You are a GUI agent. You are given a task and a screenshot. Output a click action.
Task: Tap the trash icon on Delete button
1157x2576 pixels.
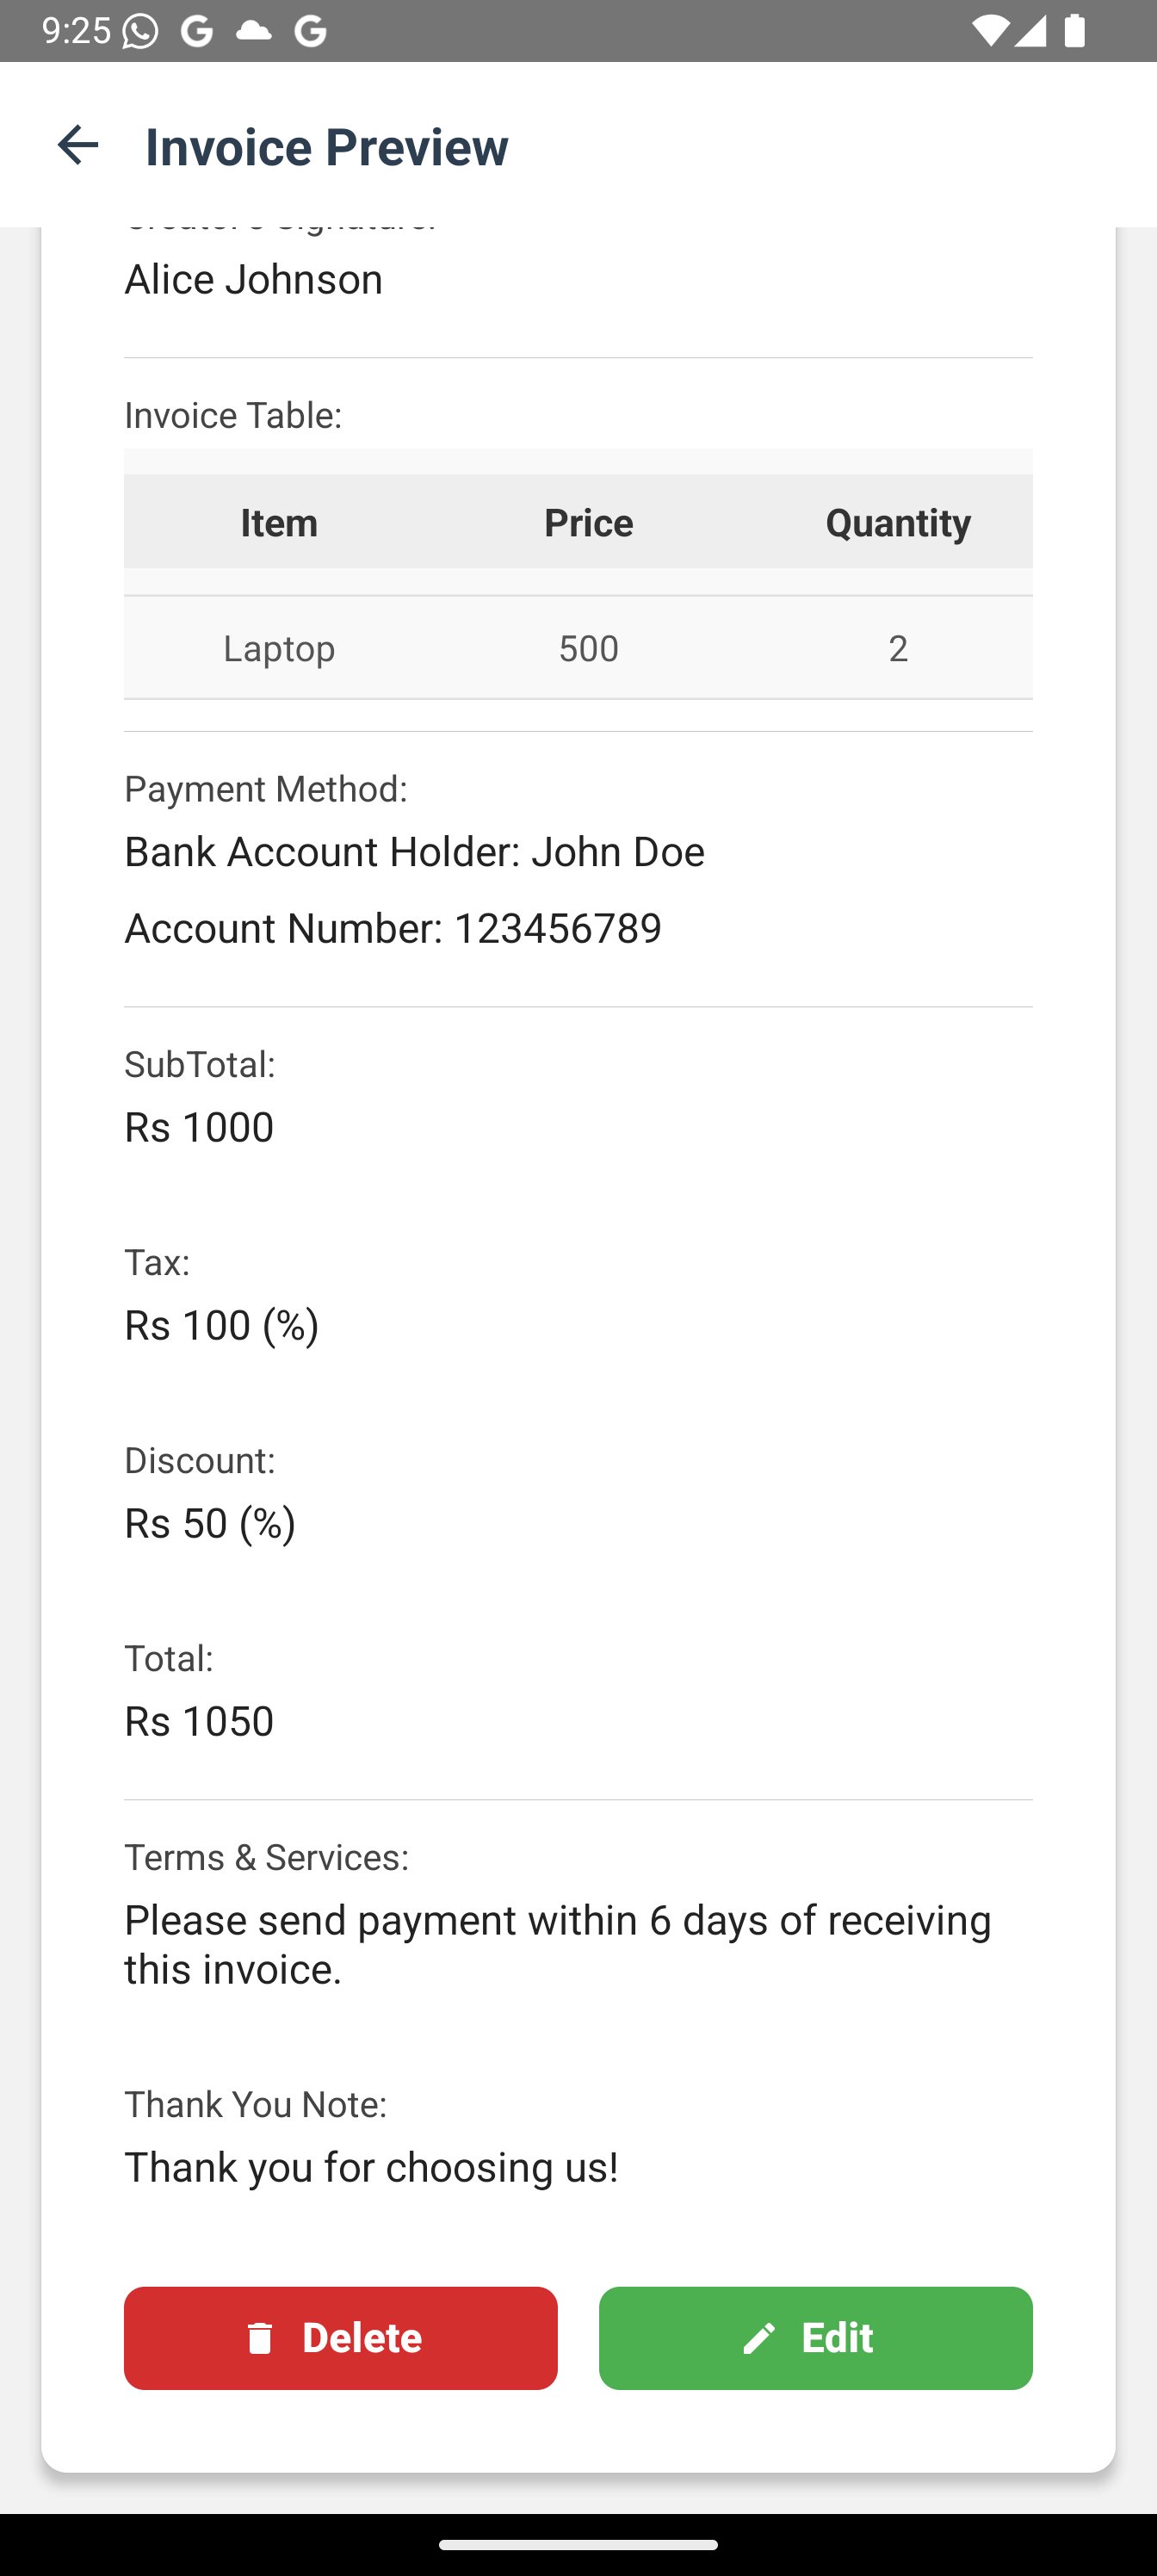(260, 2338)
